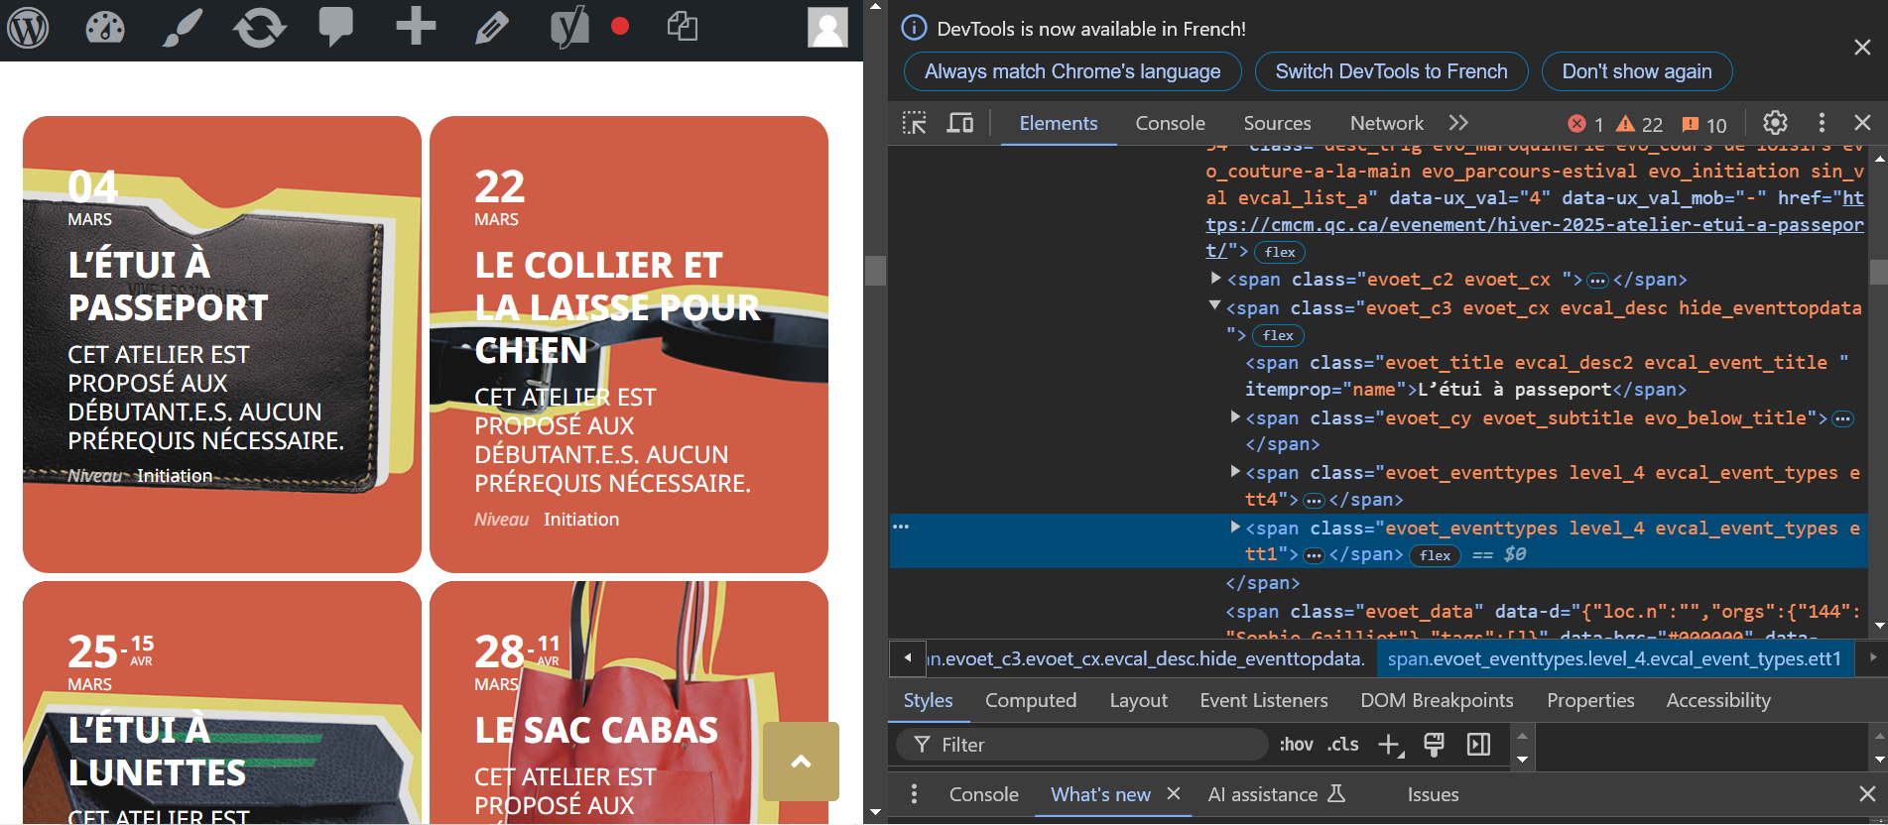Click the New content plus icon
This screenshot has width=1888, height=825.
tap(416, 27)
